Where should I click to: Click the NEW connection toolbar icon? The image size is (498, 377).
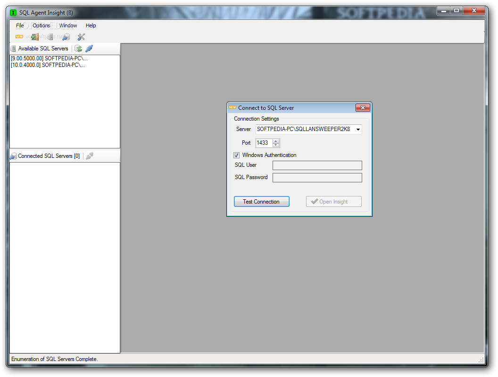click(19, 37)
